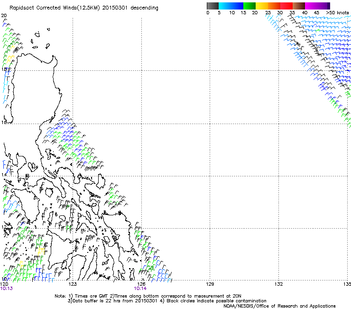
Task: Pick the red 30-35 knots legend swatch
Action: (x=286, y=6)
